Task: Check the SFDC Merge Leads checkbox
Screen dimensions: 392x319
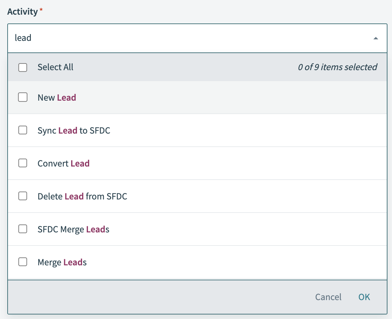Action: [x=23, y=229]
